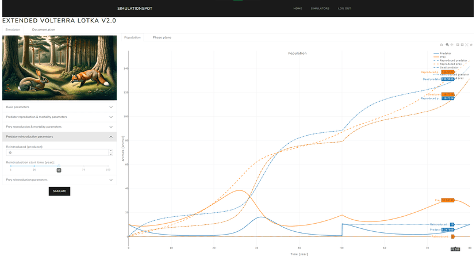This screenshot has width=476, height=268.
Task: Expand Prey reproduction & mortality parameters
Action: coord(59,127)
